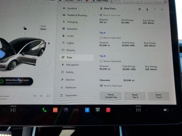This screenshot has width=182, height=136.
Task: Tap the car model image
Action: [x=23, y=53]
